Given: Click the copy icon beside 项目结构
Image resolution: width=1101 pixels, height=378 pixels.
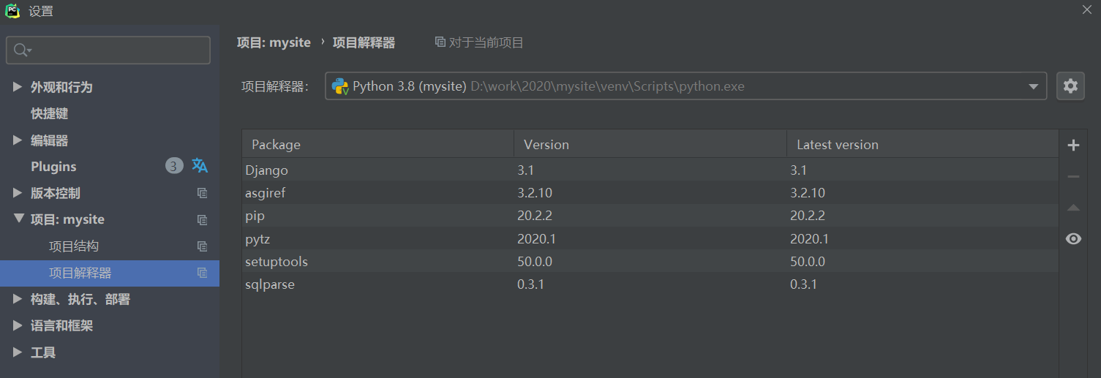Looking at the screenshot, I should point(203,246).
